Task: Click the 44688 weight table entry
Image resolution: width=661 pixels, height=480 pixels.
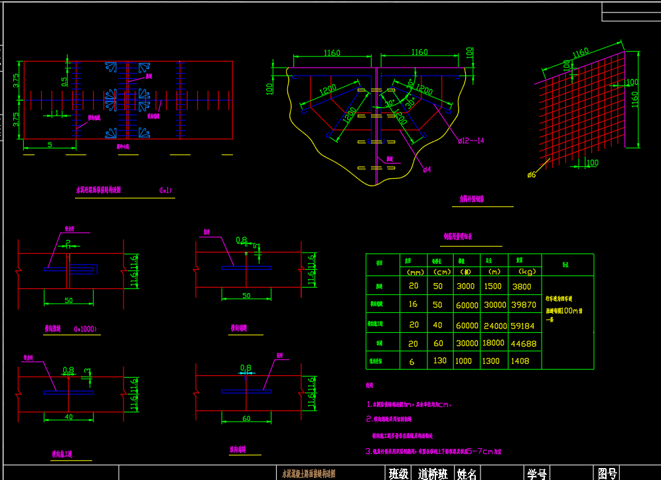Action: [x=524, y=343]
